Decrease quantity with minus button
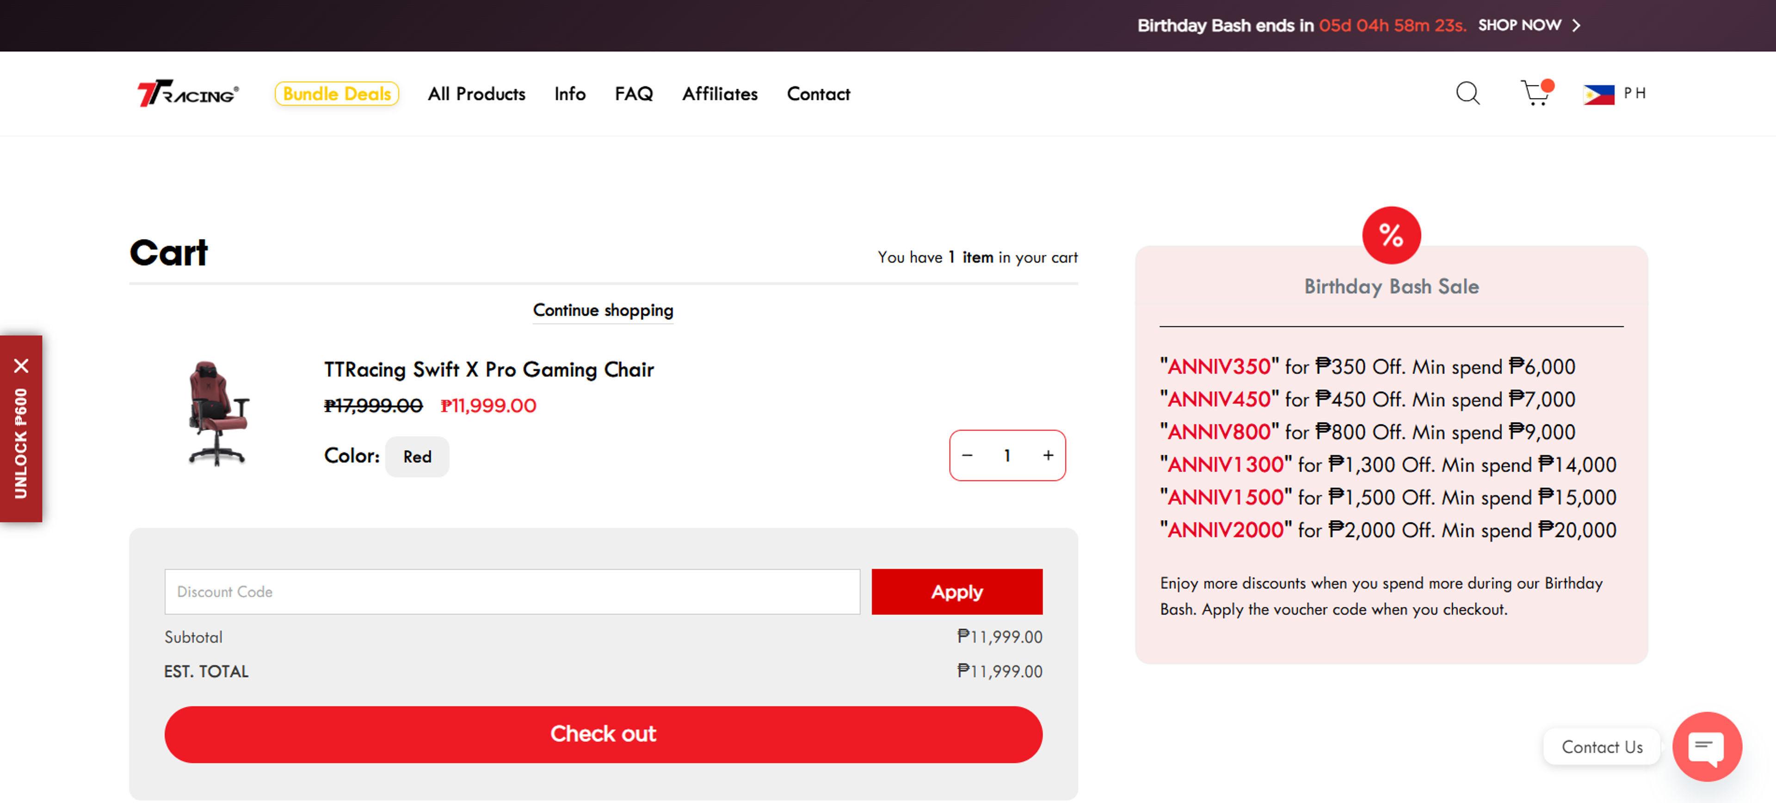This screenshot has width=1776, height=803. [x=967, y=455]
